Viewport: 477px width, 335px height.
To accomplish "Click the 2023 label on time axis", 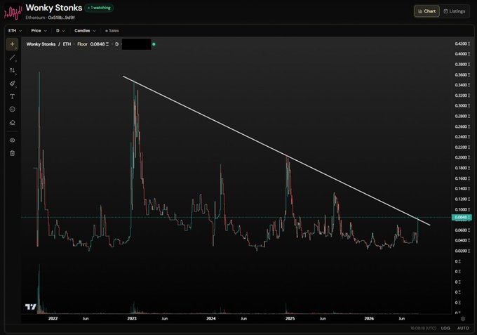I will click(x=132, y=319).
